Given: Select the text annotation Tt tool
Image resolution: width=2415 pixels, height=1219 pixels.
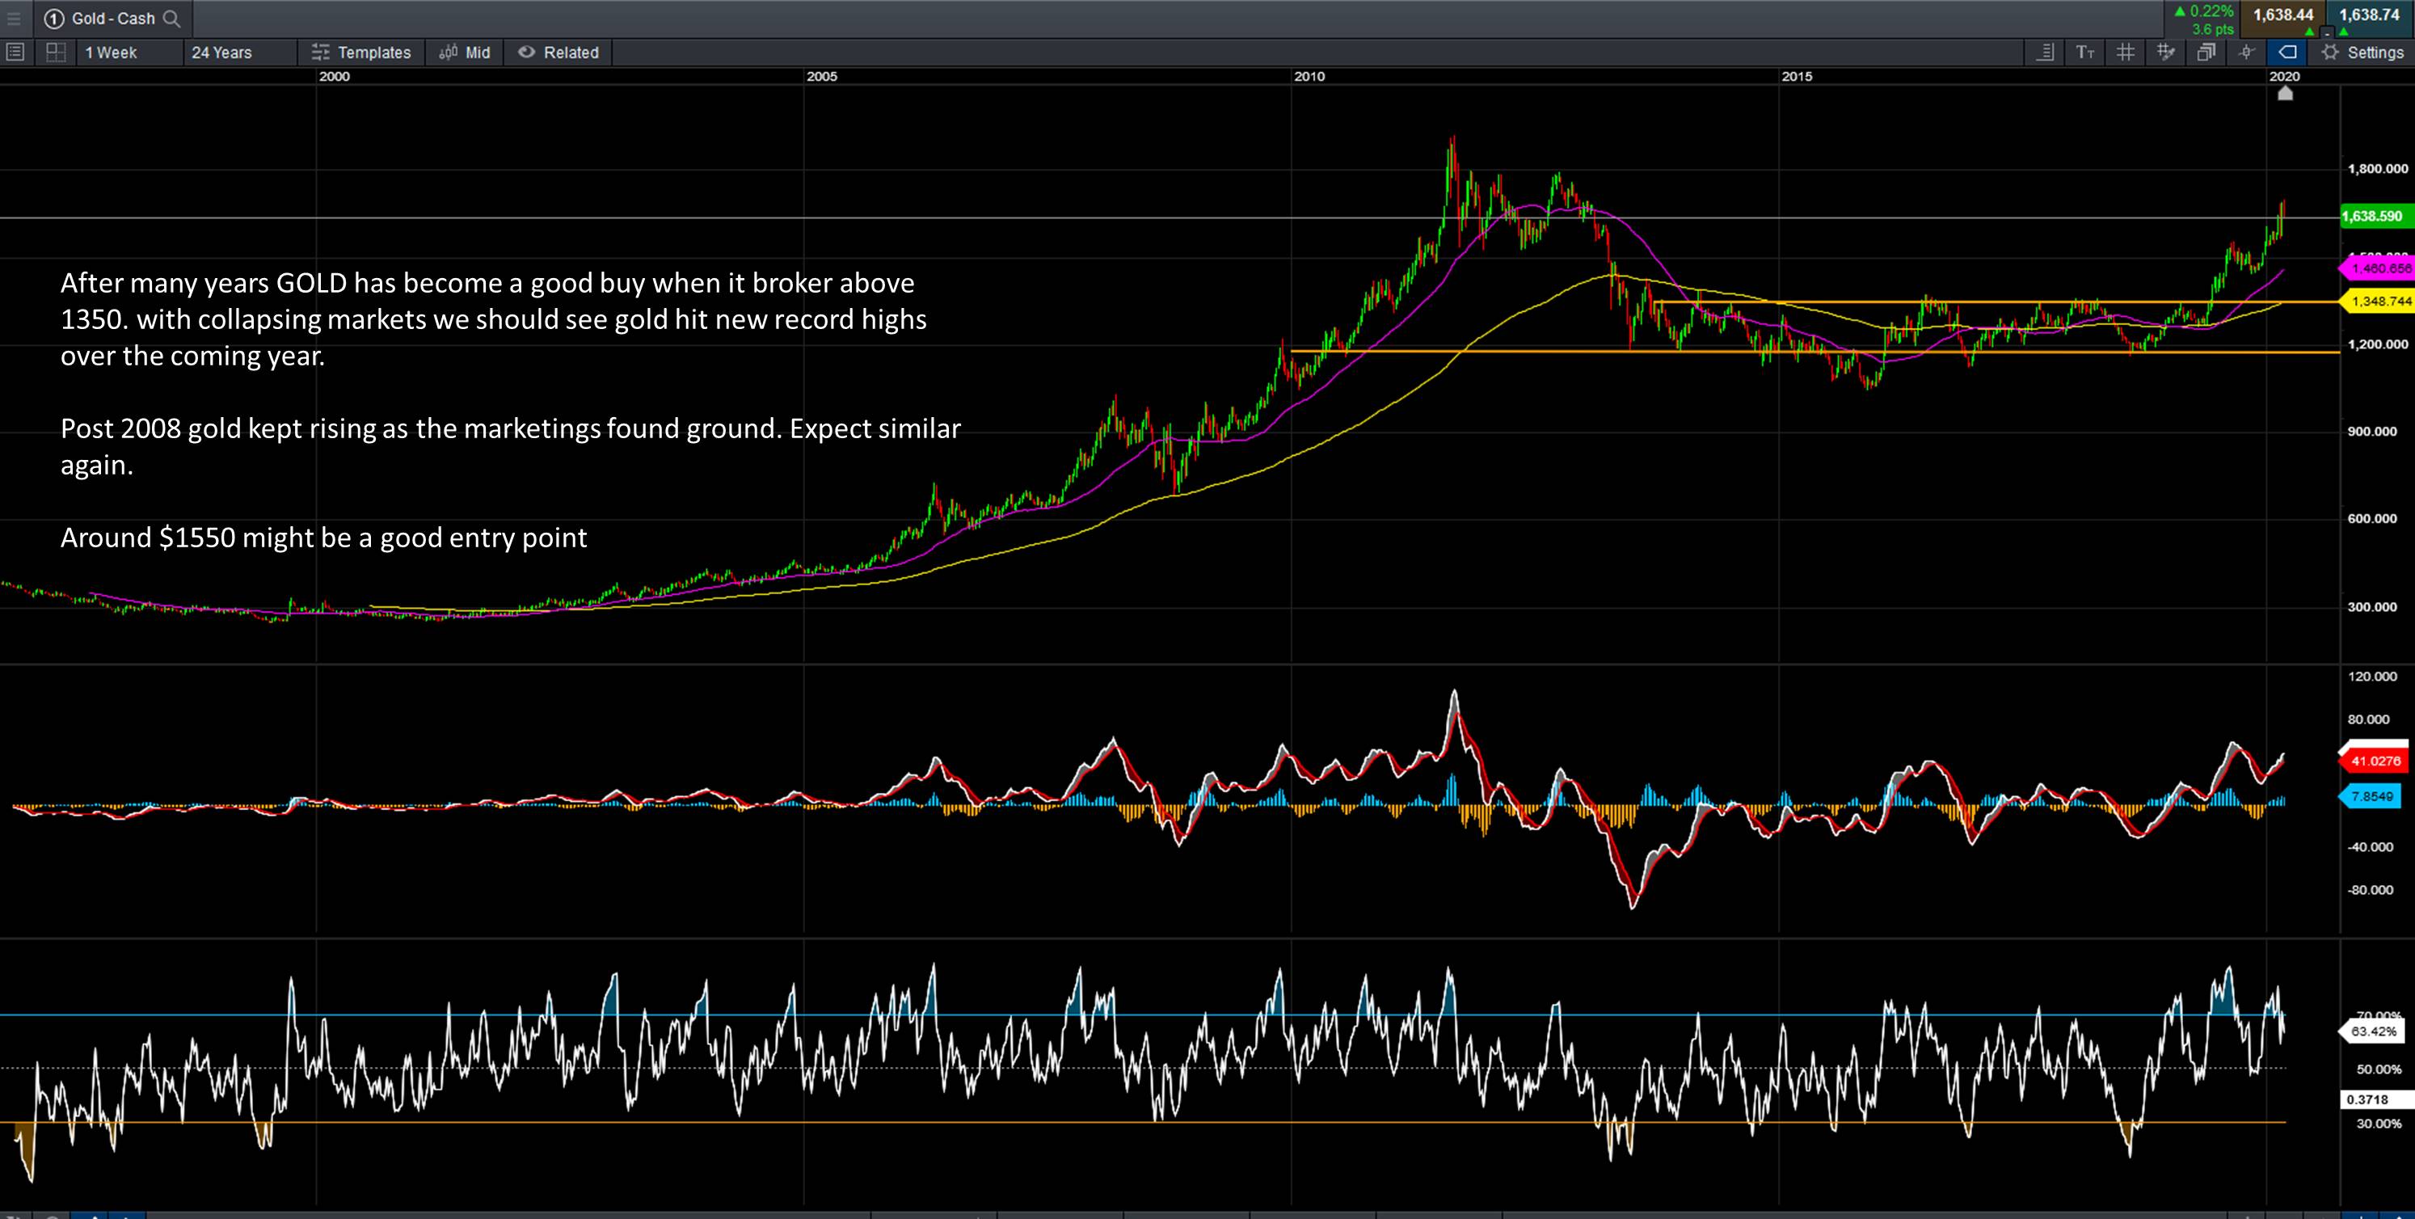Looking at the screenshot, I should click(x=2085, y=53).
